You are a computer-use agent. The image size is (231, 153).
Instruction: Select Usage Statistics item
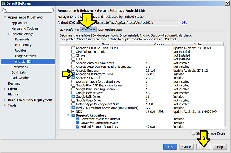click(x=25, y=56)
